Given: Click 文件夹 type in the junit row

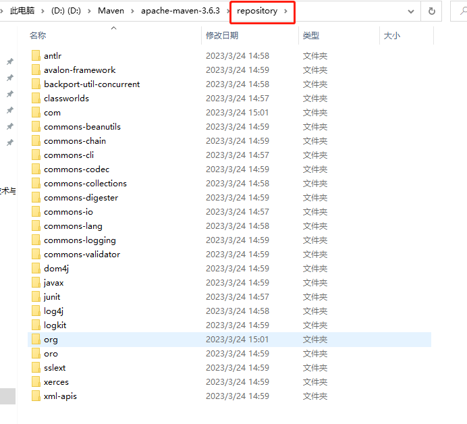Looking at the screenshot, I should click(x=315, y=297).
